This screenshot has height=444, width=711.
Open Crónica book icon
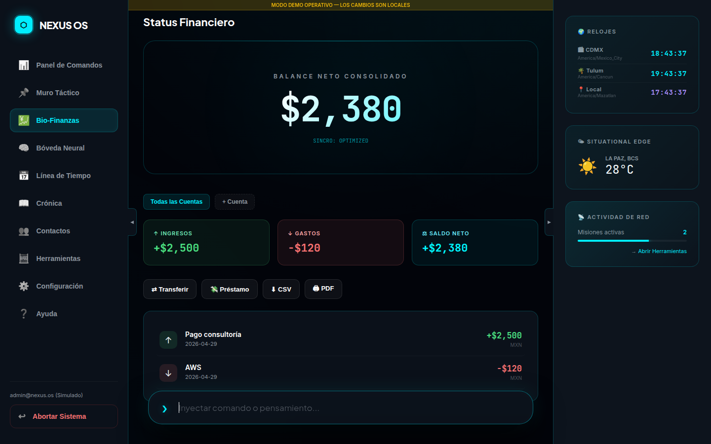[x=24, y=203]
